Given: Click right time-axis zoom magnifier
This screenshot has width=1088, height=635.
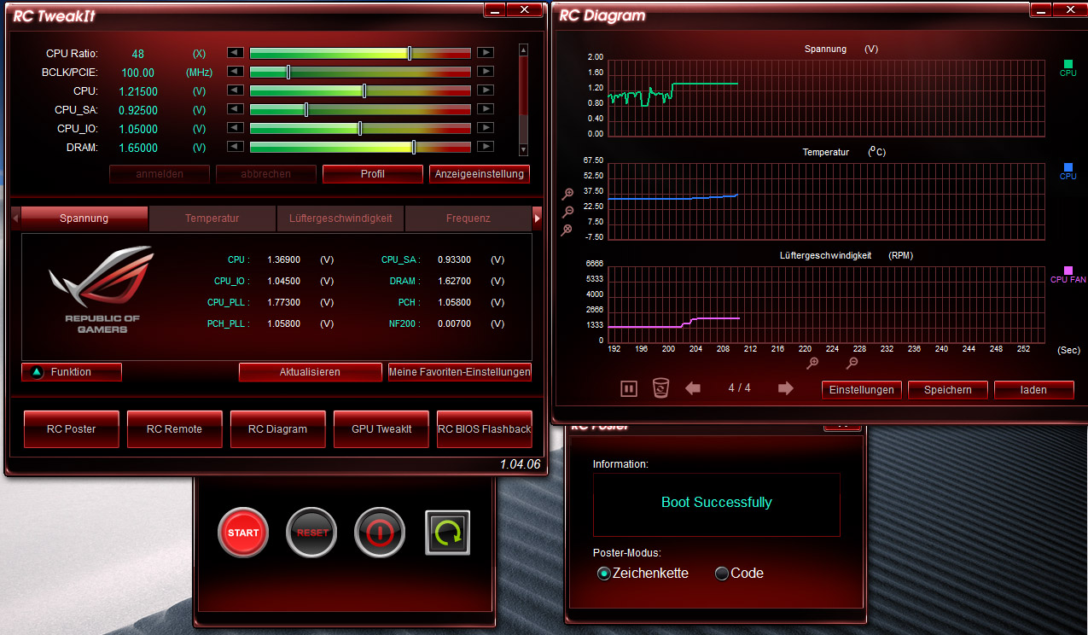Looking at the screenshot, I should pos(852,363).
